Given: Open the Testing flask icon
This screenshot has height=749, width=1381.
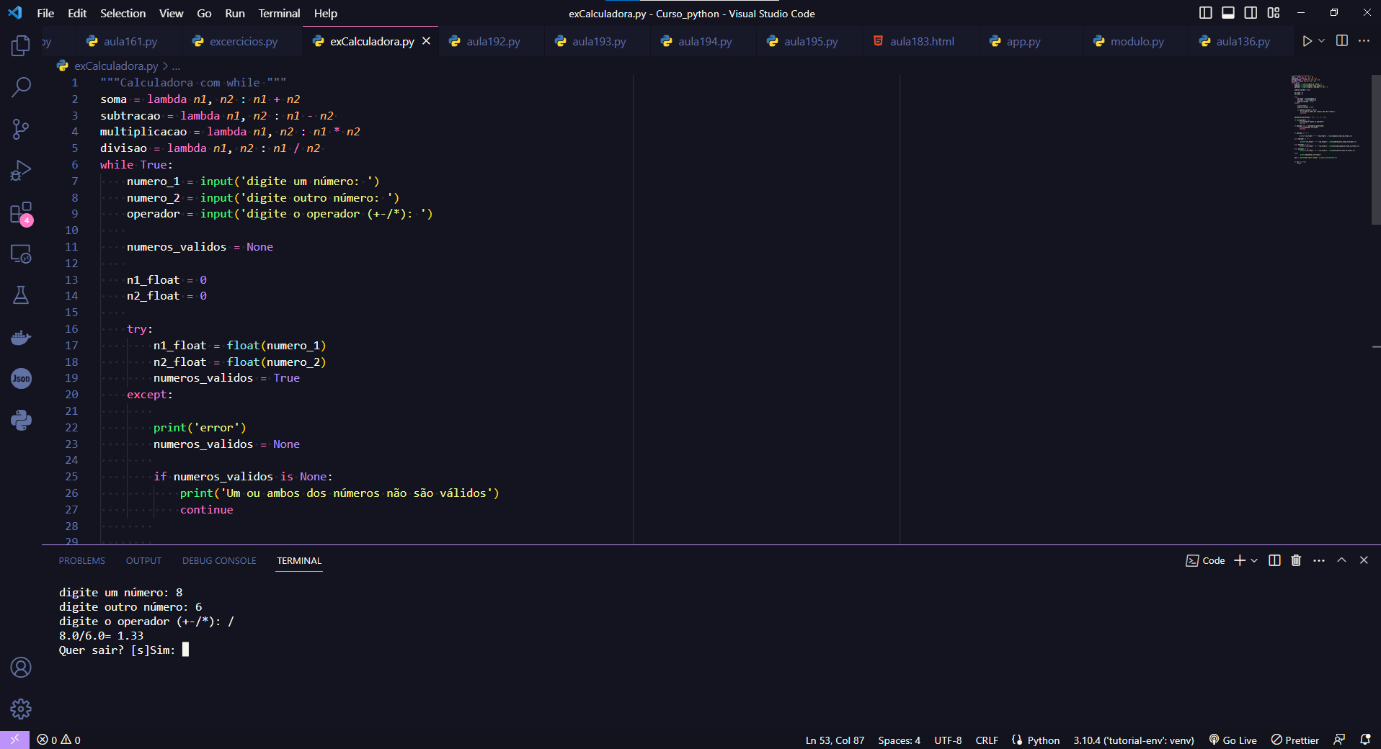Looking at the screenshot, I should tap(21, 295).
